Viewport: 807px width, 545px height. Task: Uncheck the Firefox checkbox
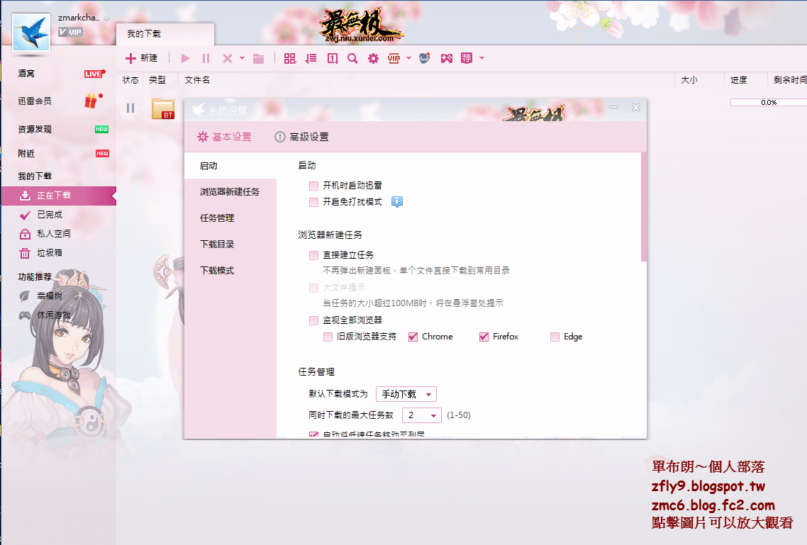click(484, 337)
